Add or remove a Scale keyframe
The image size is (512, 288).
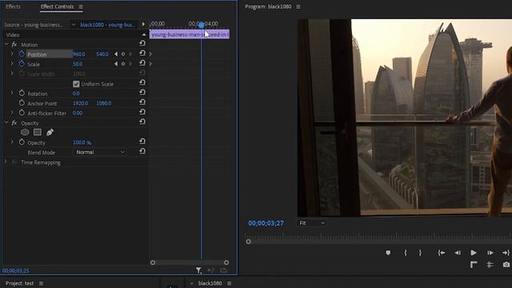(123, 64)
